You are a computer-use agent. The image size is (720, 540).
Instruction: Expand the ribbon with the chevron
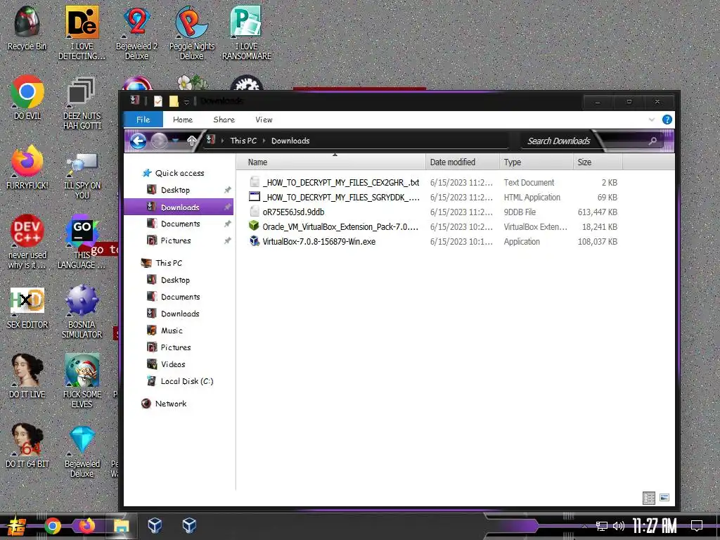tap(652, 120)
